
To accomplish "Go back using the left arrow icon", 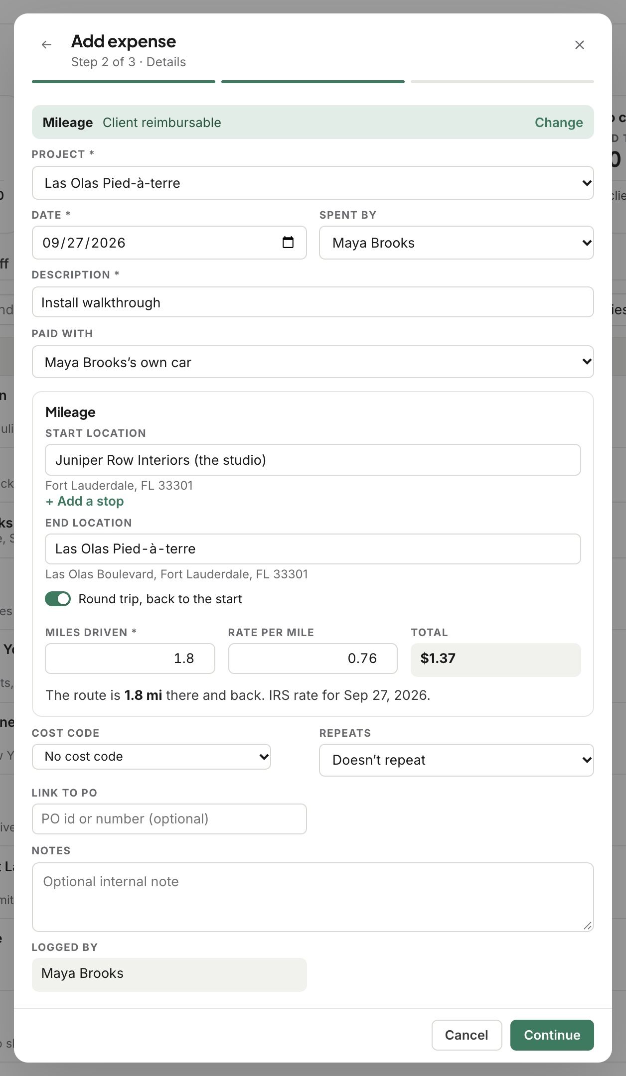I will pyautogui.click(x=46, y=45).
